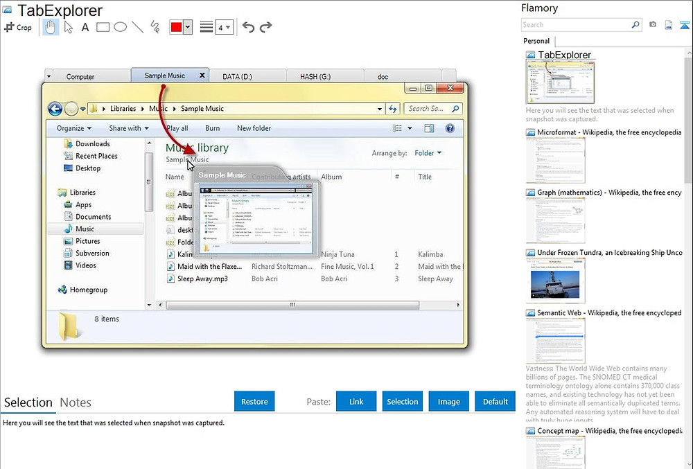The height and width of the screenshot is (469, 693).
Task: Choose the straight line tool
Action: click(137, 28)
